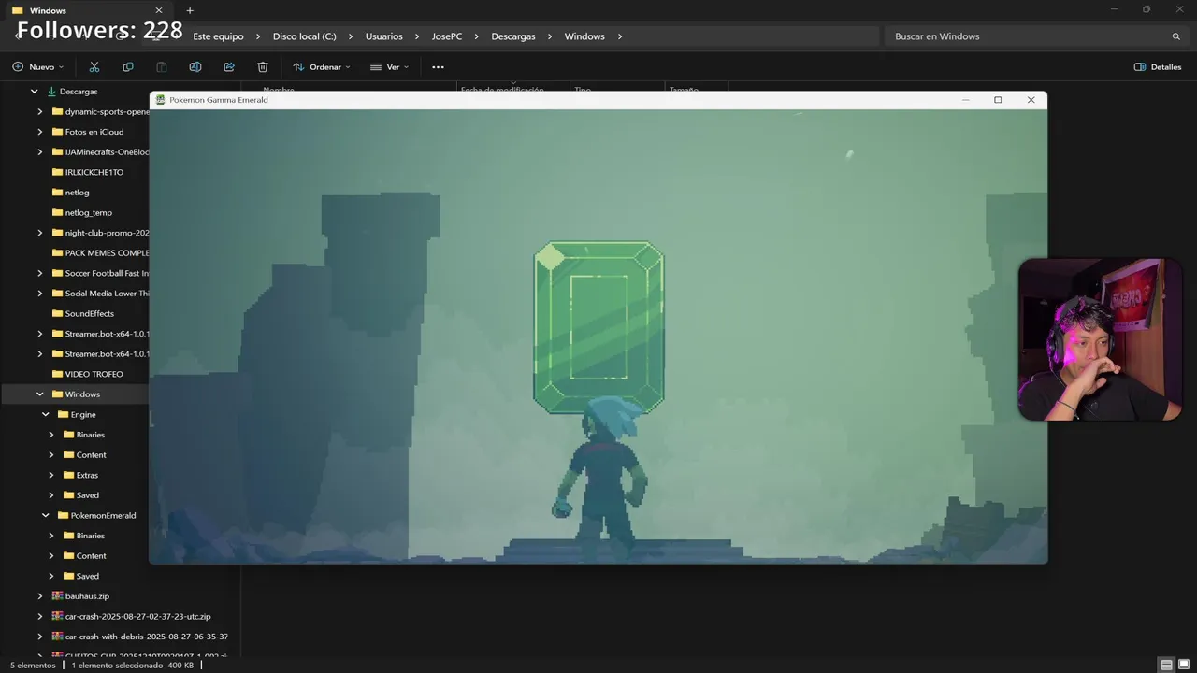Open the Ver view dropdown
Viewport: 1197px width, 673px height.
click(x=389, y=67)
